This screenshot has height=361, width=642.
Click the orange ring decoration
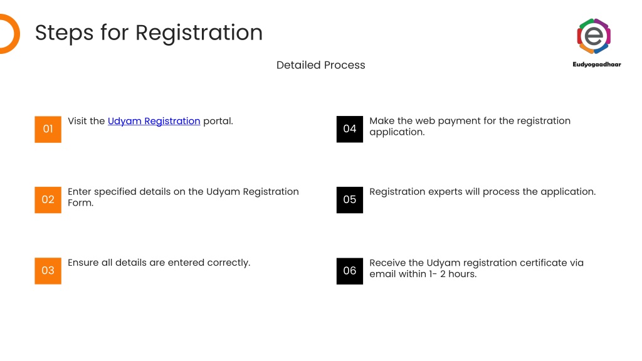click(10, 34)
